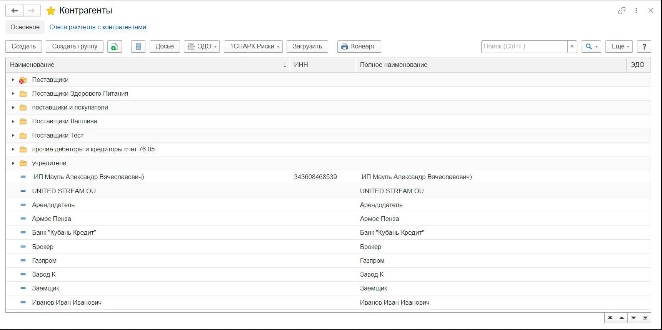Viewport: 662px width, 330px height.
Task: Click the create-by-copying document icon
Action: point(114,46)
